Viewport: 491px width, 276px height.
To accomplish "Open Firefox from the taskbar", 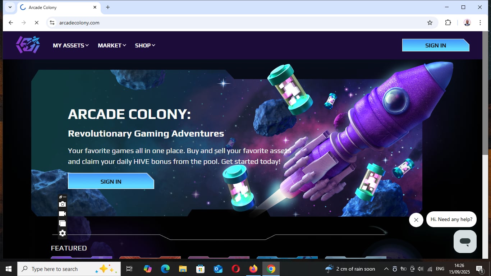I will (253, 269).
